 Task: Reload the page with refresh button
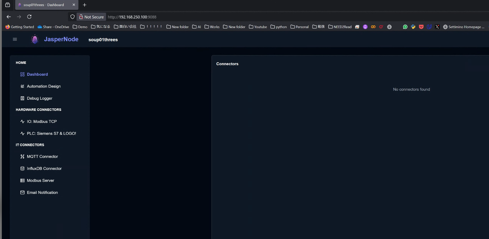[29, 17]
